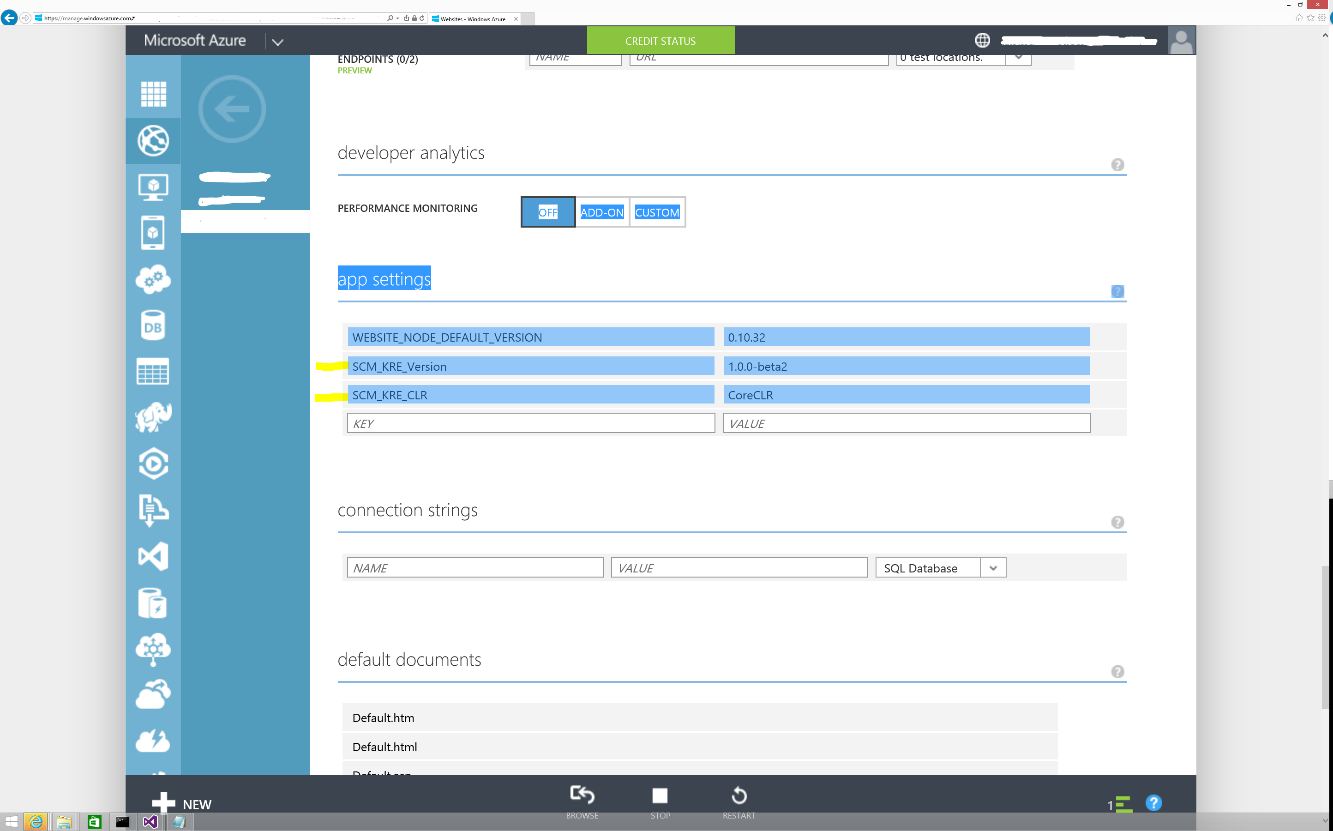Viewport: 1333px width, 831px height.
Task: Open the Cache cylinder icon in sidebar
Action: pyautogui.click(x=153, y=603)
